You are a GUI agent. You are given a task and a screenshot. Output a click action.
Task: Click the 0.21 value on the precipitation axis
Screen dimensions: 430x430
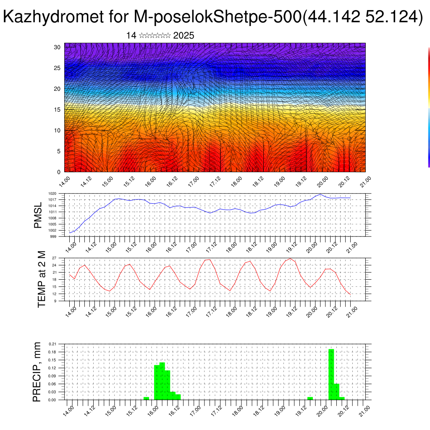(52, 344)
